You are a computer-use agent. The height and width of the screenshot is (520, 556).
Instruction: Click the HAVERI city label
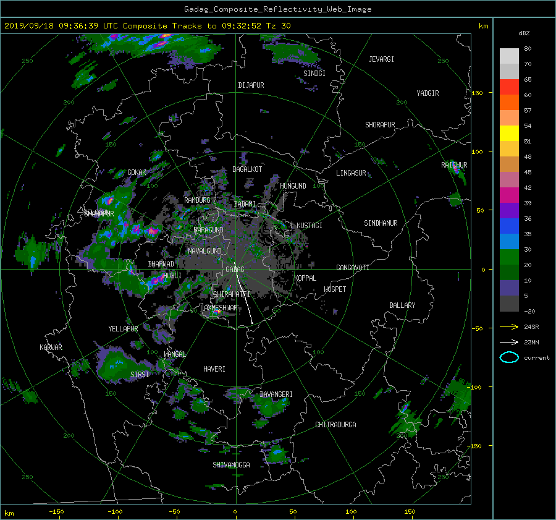pyautogui.click(x=214, y=369)
